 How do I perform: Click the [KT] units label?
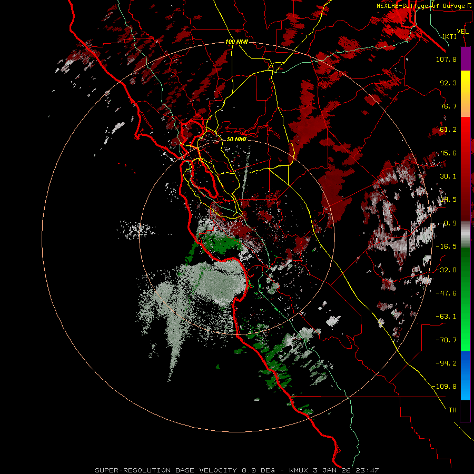[x=450, y=36]
